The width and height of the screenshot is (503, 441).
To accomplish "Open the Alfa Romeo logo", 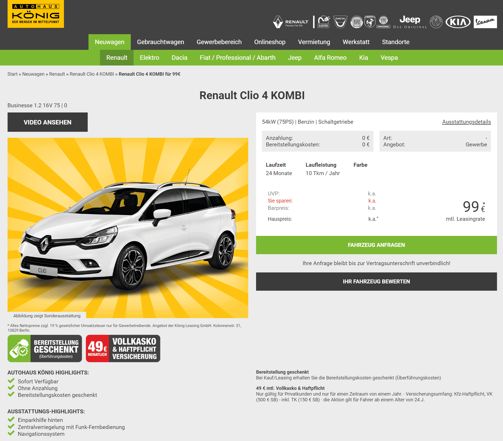I will (436, 22).
